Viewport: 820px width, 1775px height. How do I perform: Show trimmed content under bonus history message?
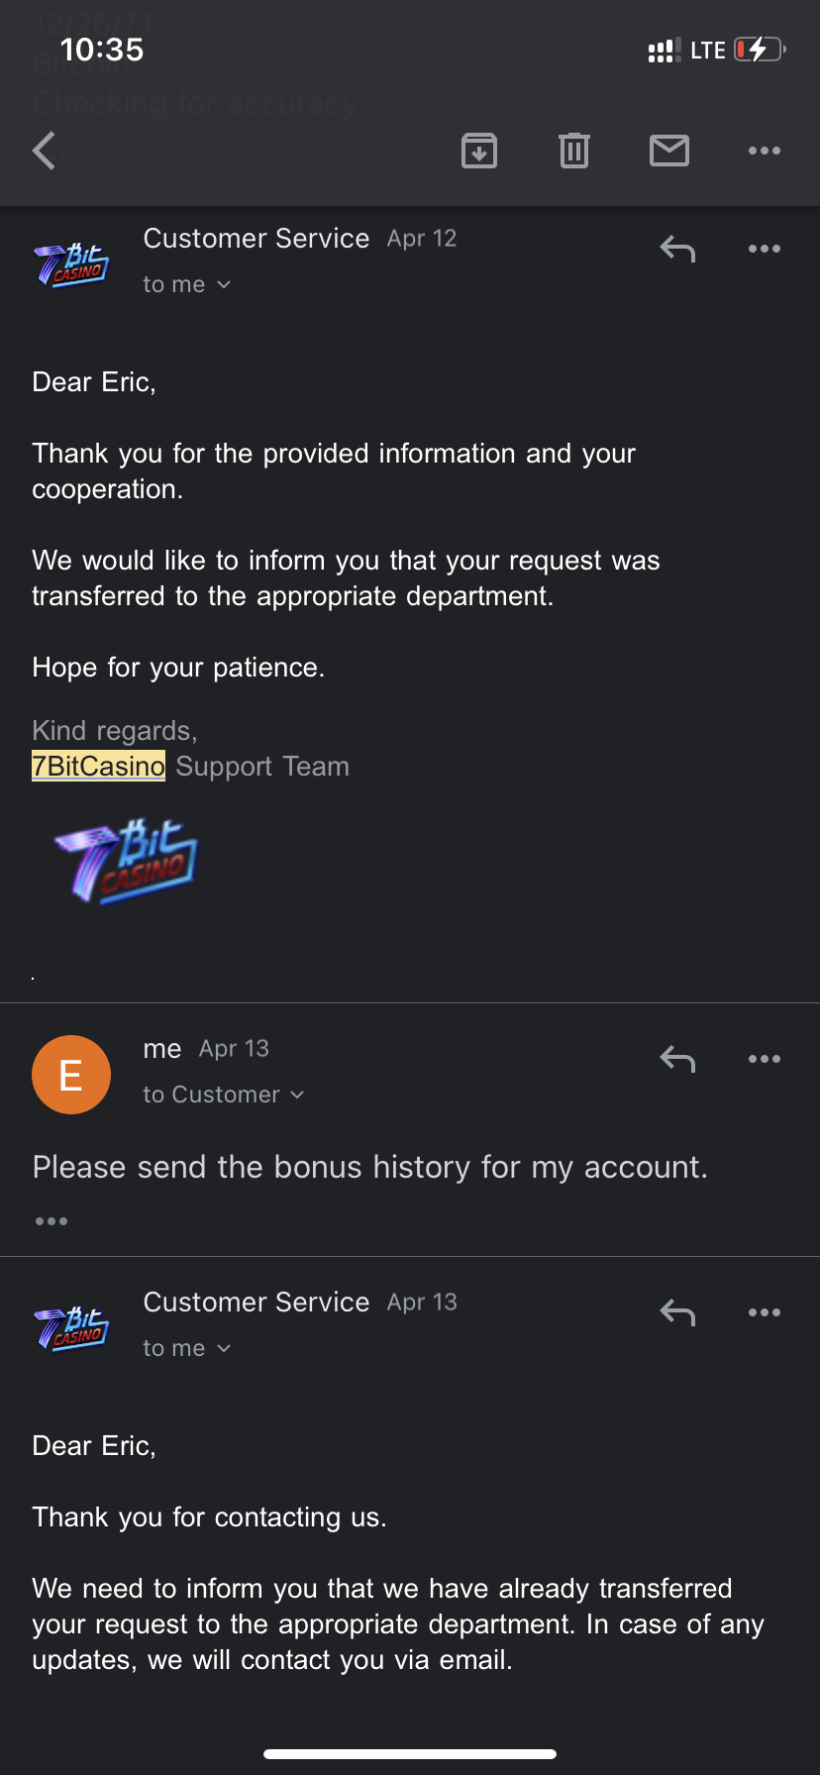click(51, 1221)
